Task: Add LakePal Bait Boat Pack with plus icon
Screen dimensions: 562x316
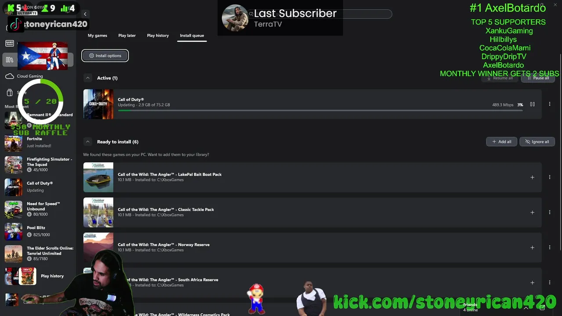Action: [x=532, y=177]
